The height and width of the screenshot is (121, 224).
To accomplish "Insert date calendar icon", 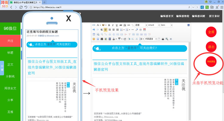I will point(145,30).
